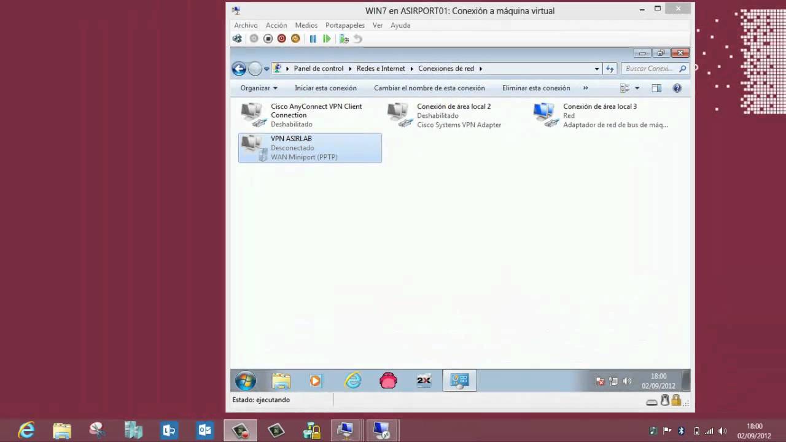Viewport: 786px width, 442px height.
Task: Click Action Center flag in VM tray
Action: pyautogui.click(x=600, y=381)
